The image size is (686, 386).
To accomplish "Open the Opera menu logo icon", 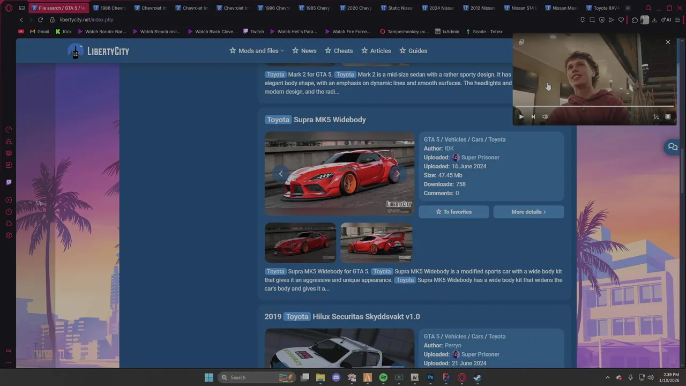I will (x=9, y=8).
